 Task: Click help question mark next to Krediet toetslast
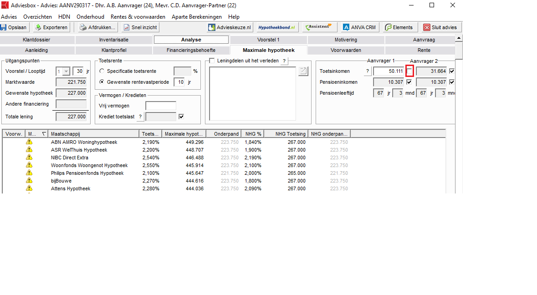pyautogui.click(x=140, y=117)
